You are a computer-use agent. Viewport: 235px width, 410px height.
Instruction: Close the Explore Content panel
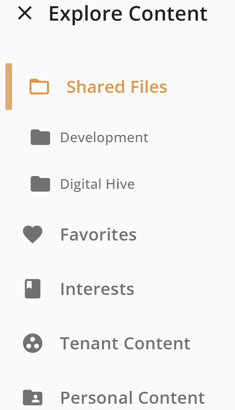pyautogui.click(x=25, y=13)
